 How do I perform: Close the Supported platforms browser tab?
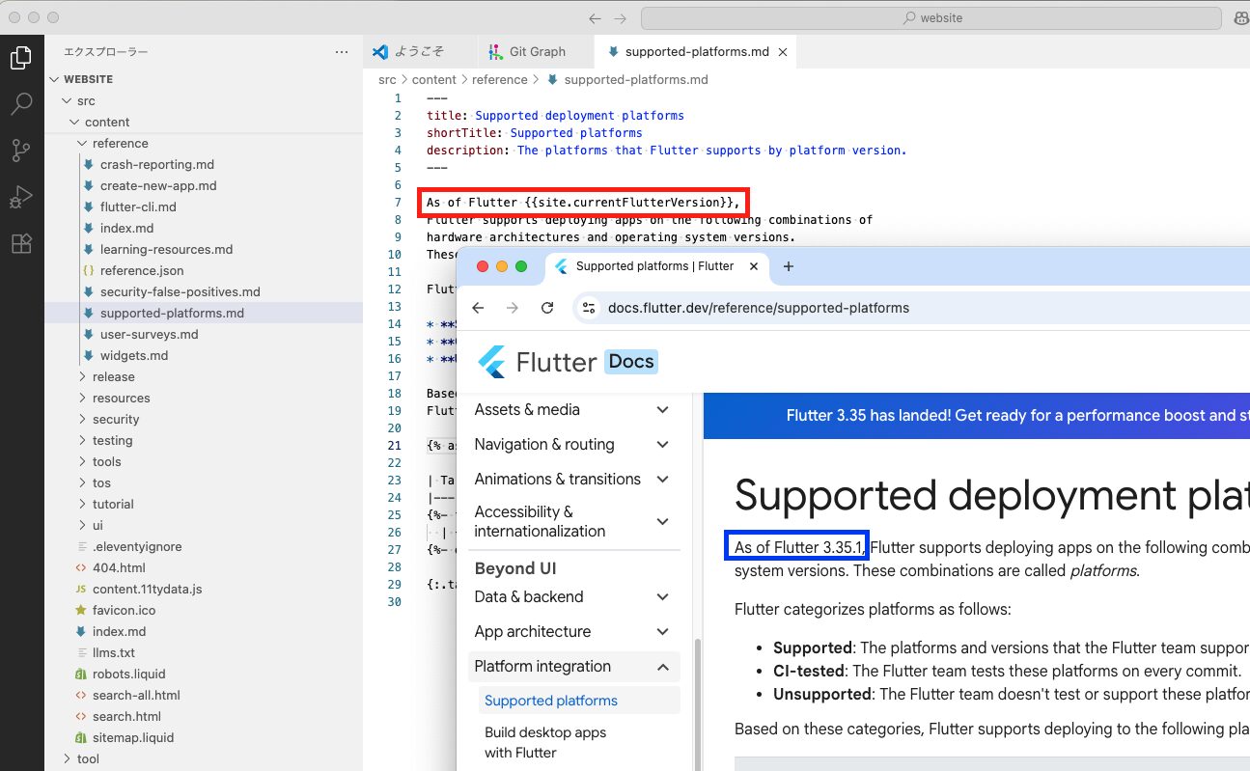(x=754, y=266)
